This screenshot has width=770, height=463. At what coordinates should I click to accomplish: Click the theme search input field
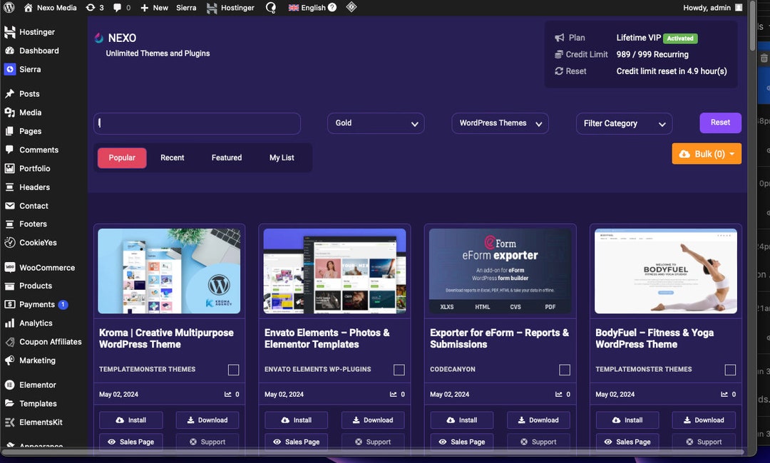click(197, 123)
